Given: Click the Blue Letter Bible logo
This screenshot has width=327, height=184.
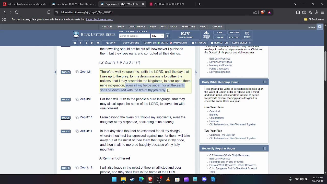Looking at the screenshot, I should pos(94,34).
